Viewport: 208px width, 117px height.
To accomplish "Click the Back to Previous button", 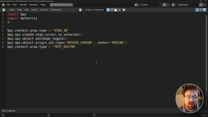I will point(61,5).
